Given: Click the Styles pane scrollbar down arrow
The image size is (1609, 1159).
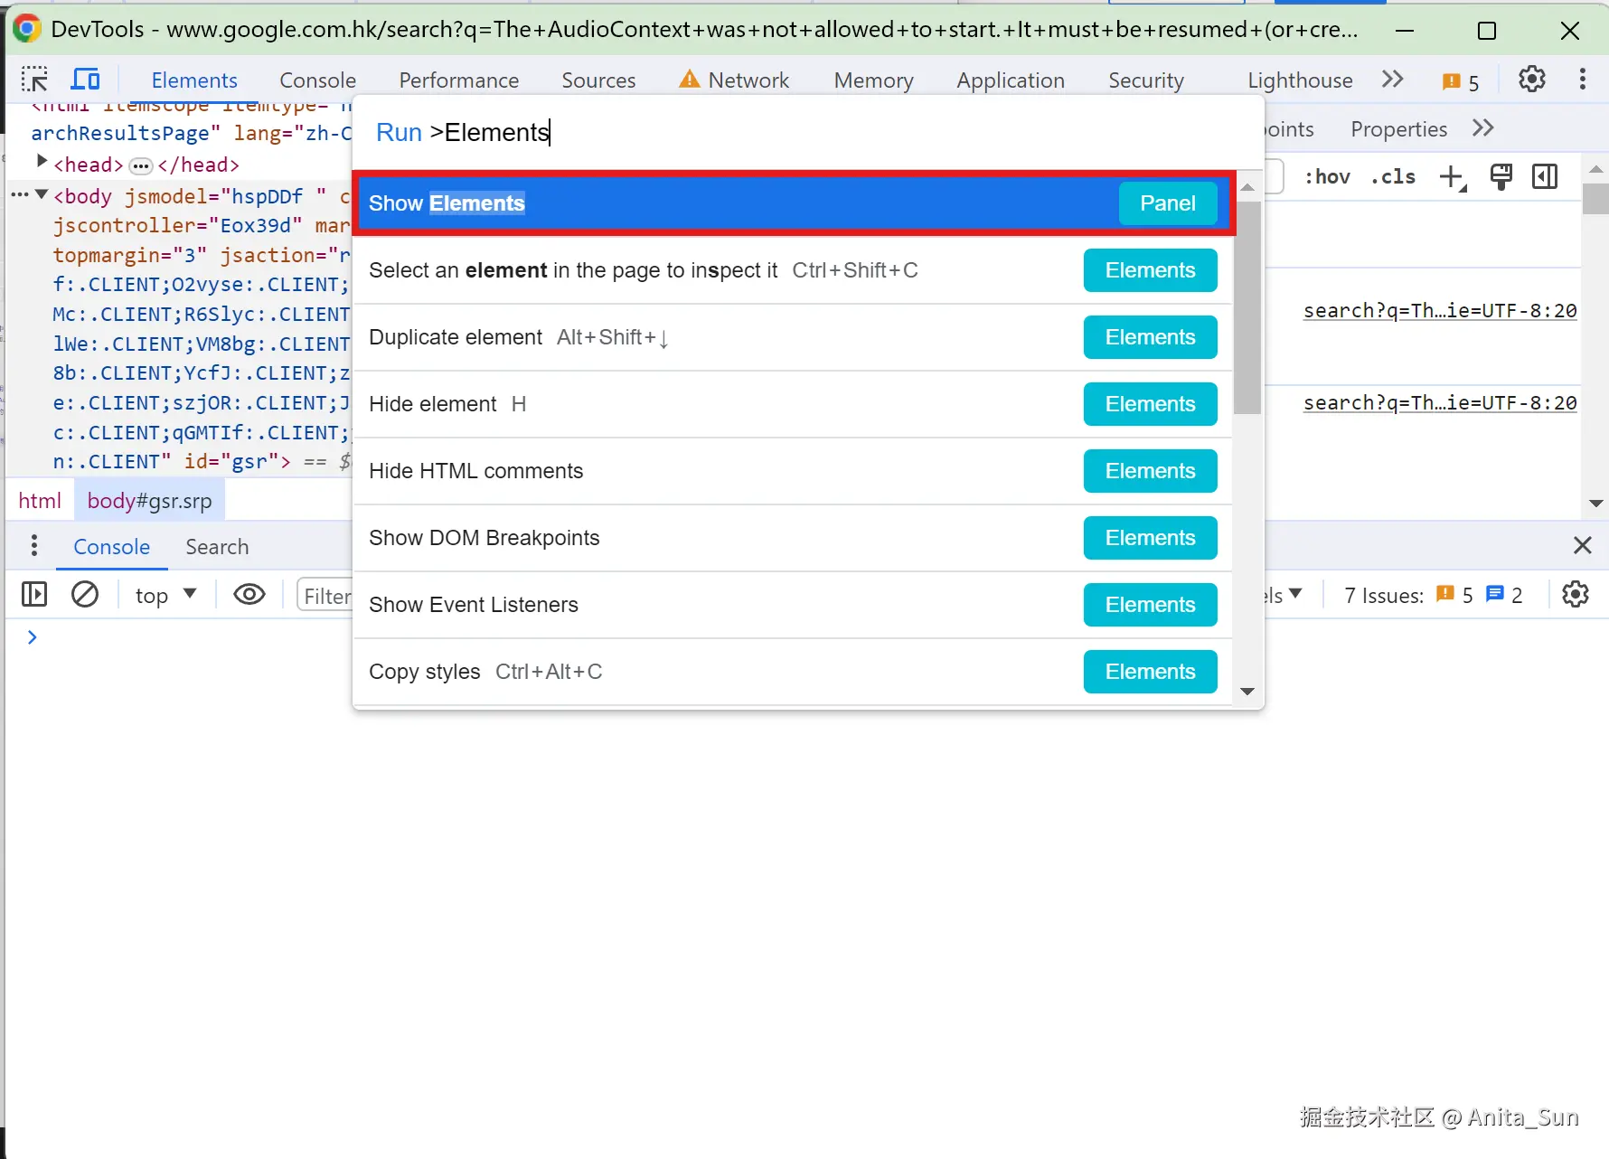Looking at the screenshot, I should point(1595,504).
